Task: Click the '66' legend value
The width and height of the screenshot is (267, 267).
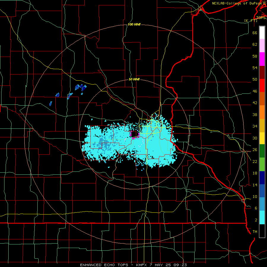Action: point(255,33)
